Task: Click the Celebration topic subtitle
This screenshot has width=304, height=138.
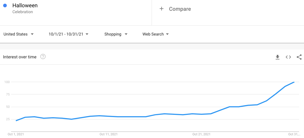Action: [23, 12]
